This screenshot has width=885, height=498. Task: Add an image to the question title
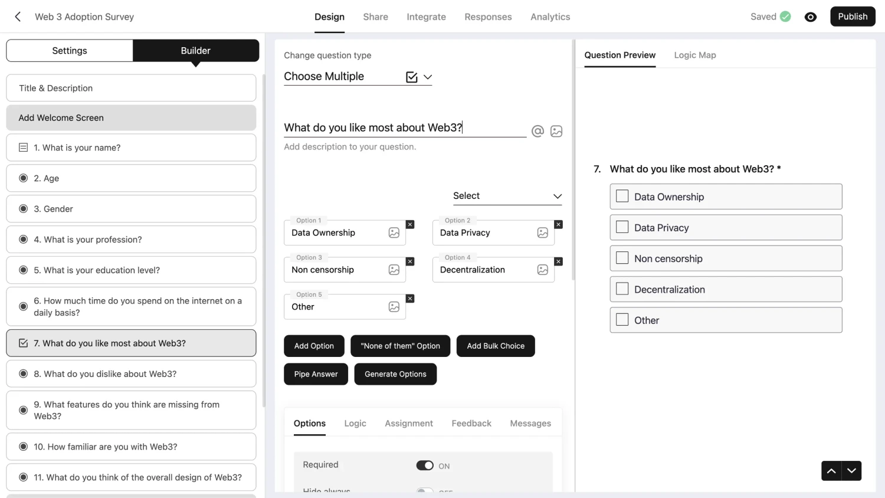(556, 131)
